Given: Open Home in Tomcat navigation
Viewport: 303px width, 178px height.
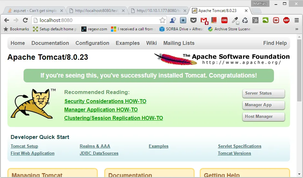Looking at the screenshot, I should pos(18,43).
